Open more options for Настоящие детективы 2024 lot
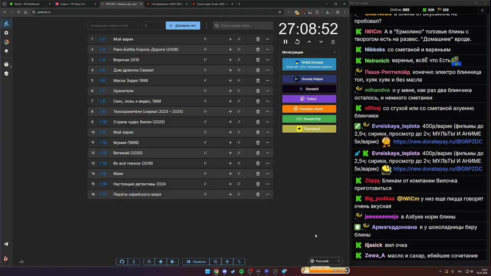The width and height of the screenshot is (491, 276). [268, 184]
